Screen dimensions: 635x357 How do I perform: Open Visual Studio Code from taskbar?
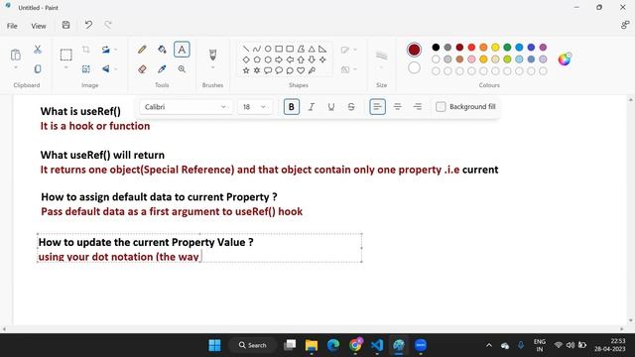click(x=377, y=345)
